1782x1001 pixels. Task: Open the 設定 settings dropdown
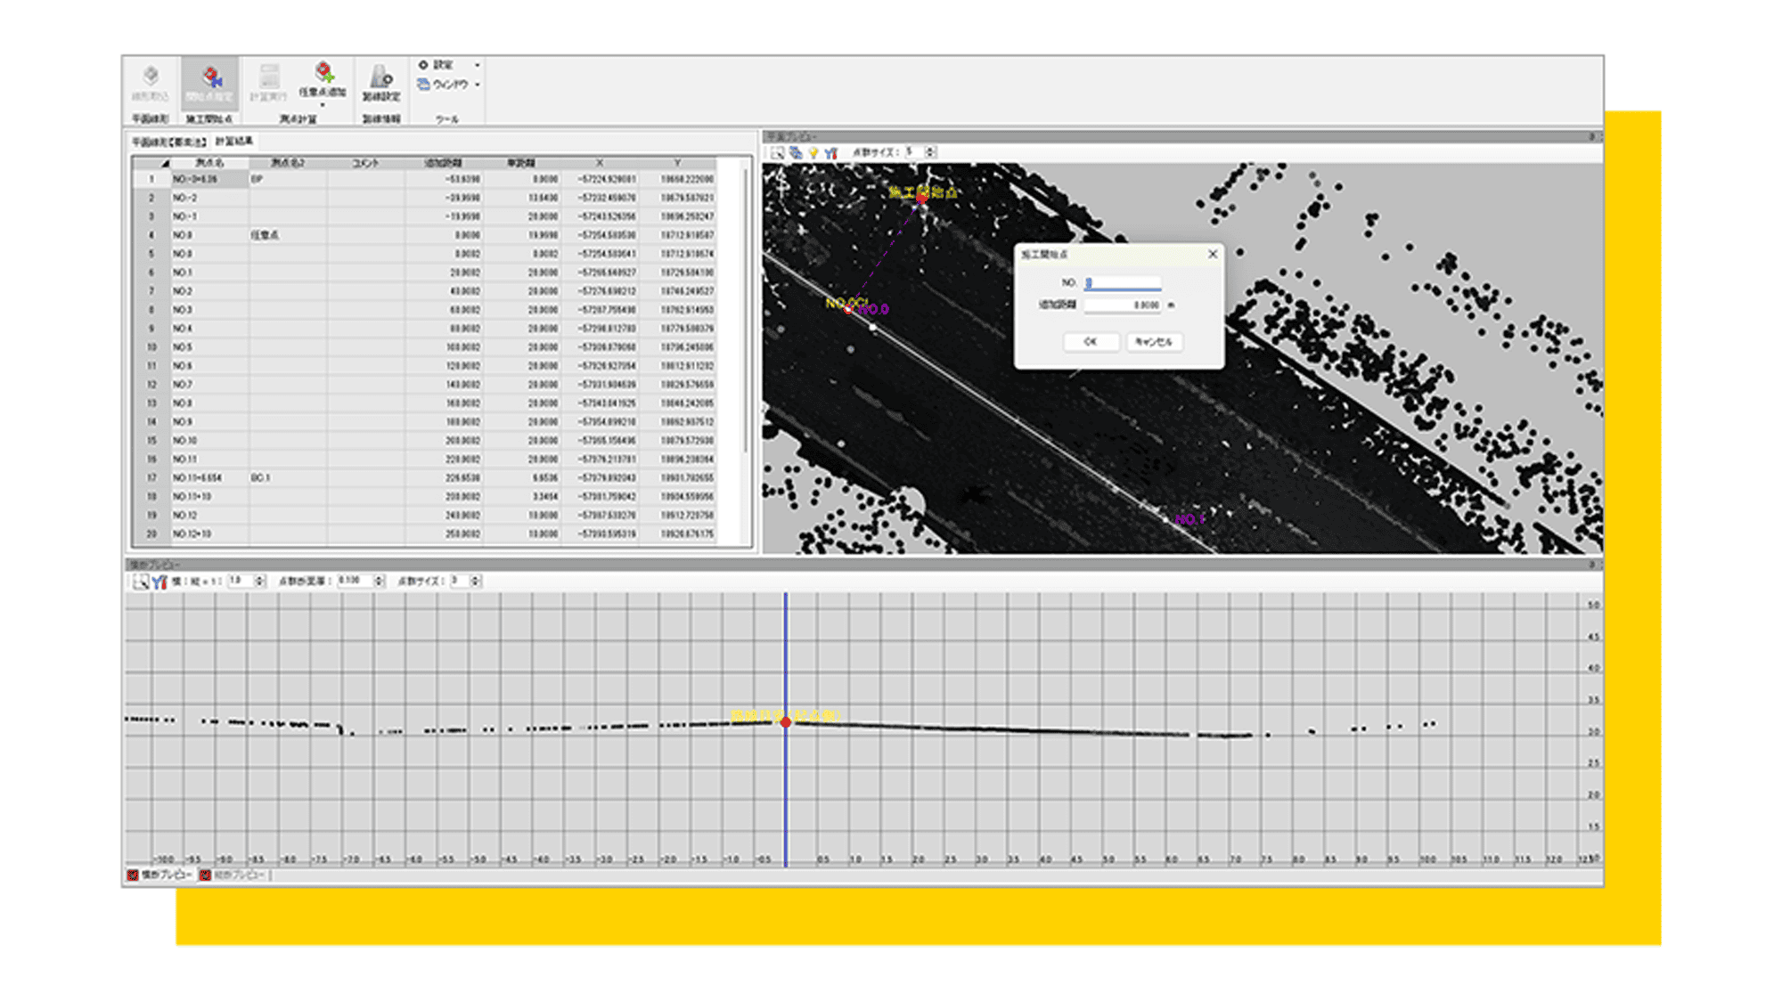449,65
